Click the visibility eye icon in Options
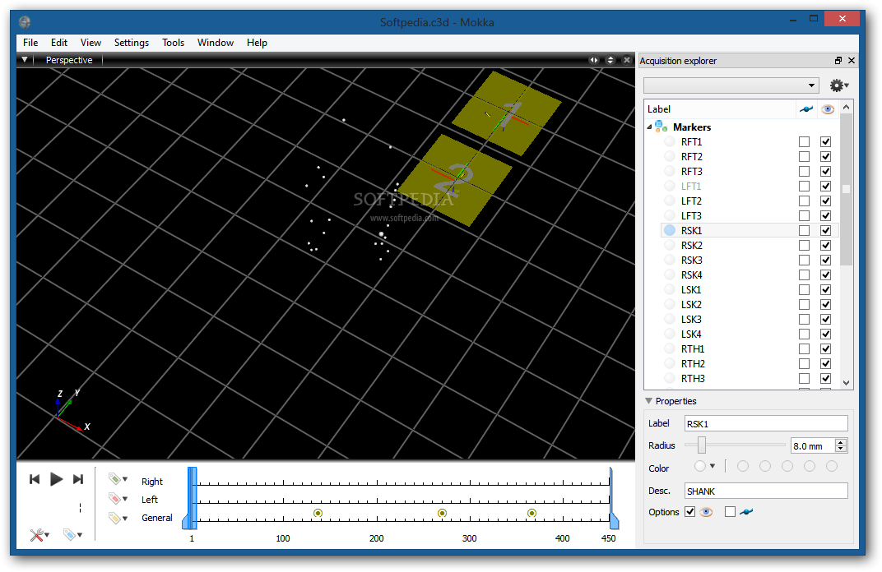882x572 pixels. click(706, 512)
